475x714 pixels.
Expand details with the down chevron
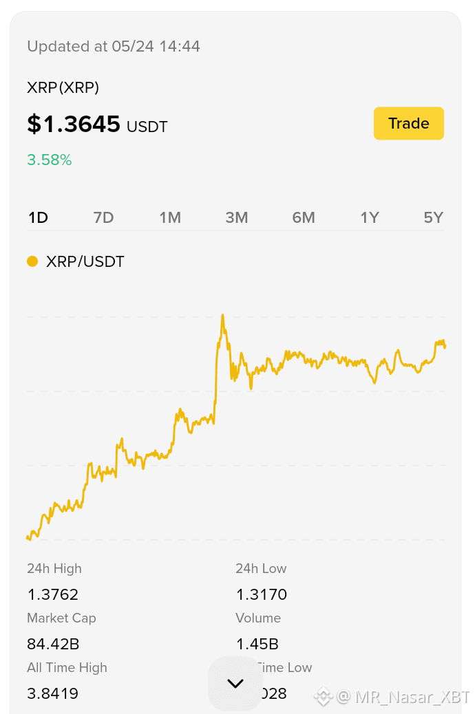tap(235, 684)
